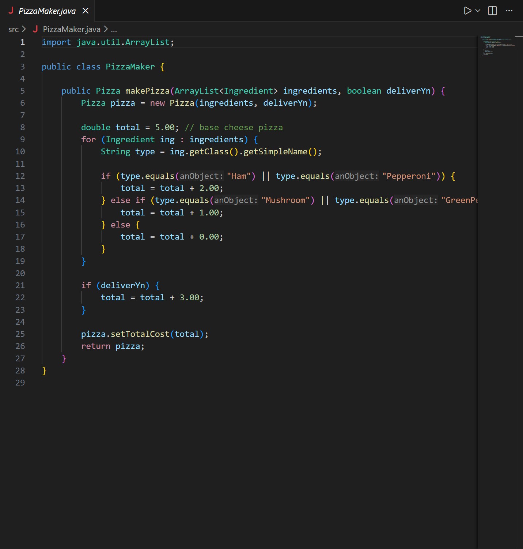This screenshot has height=549, width=523.
Task: Open the src breadcrumb dropdown
Action: (13, 29)
